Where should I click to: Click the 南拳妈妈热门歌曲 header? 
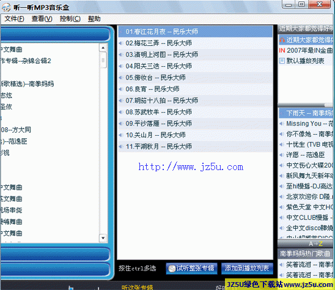point(305,254)
